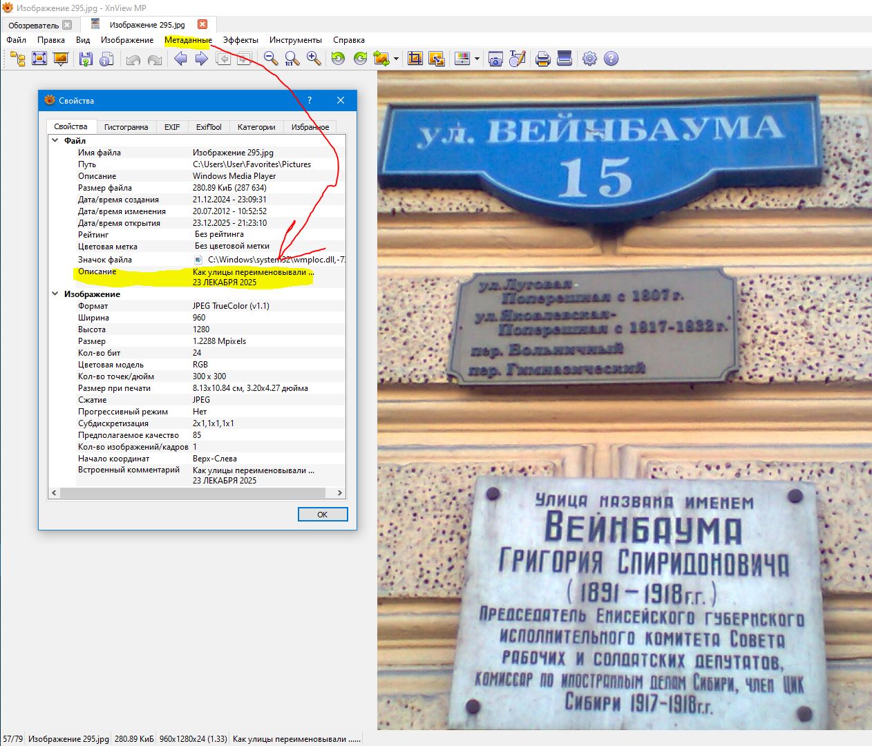Collapse the Файл section in properties
This screenshot has width=872, height=746.
point(55,140)
